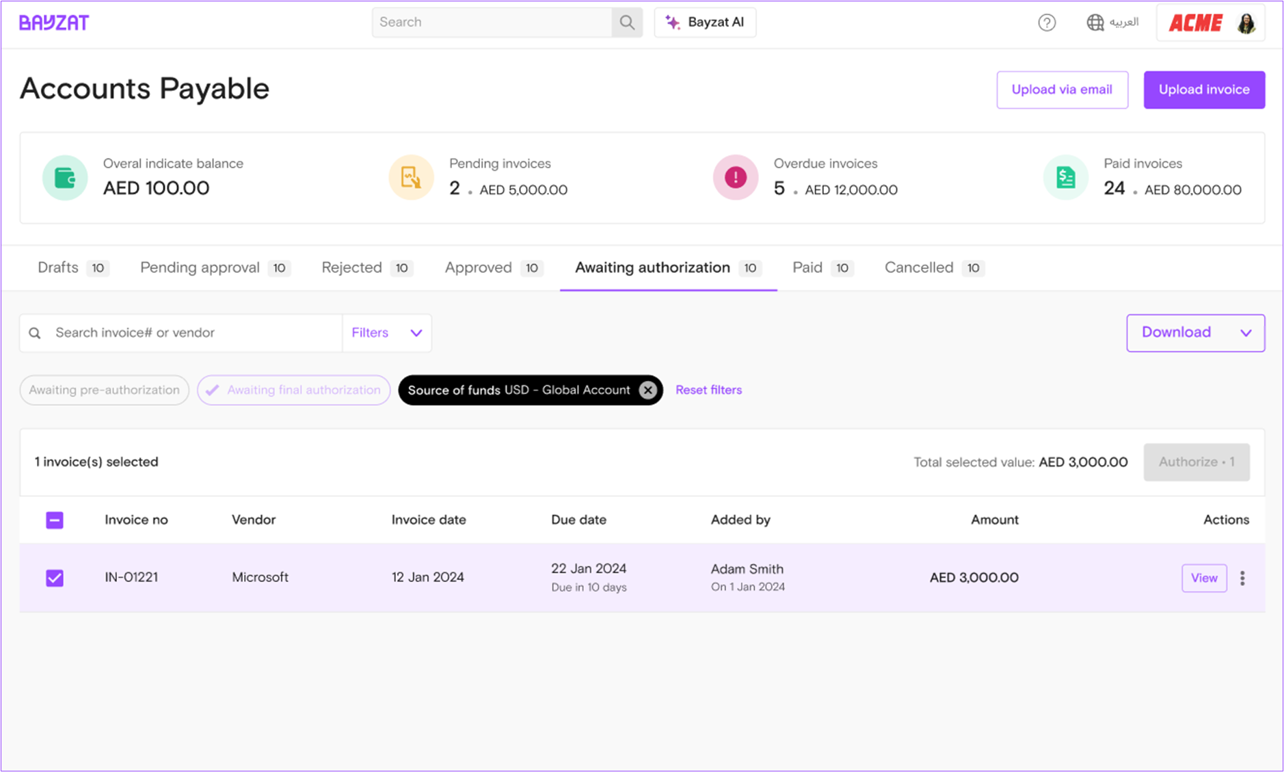Click the Upload invoice button
The height and width of the screenshot is (772, 1284).
(1203, 90)
